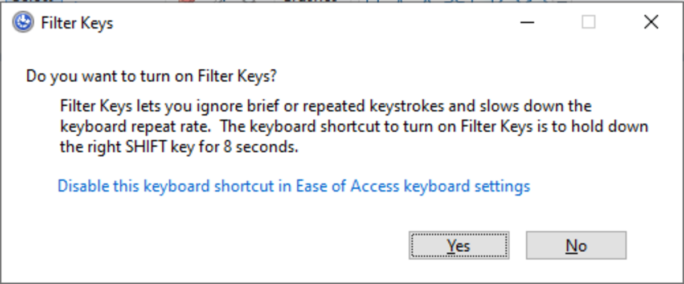Open the Disable this keyboard shortcut link
Viewport: 684px width, 284px height.
pos(294,186)
